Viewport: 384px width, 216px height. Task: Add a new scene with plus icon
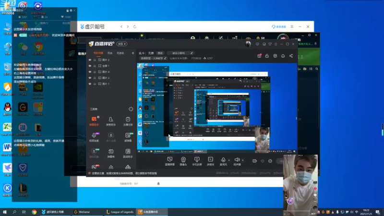[133, 53]
